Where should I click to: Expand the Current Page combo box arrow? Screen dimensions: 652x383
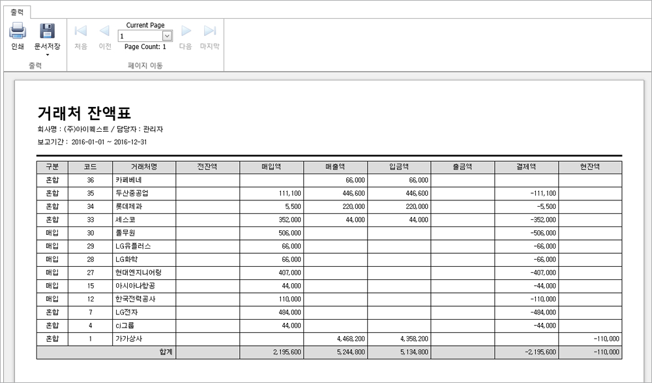167,36
